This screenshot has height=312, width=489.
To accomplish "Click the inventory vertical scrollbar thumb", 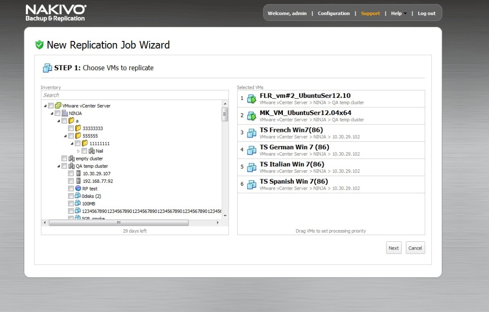I will pyautogui.click(x=225, y=114).
